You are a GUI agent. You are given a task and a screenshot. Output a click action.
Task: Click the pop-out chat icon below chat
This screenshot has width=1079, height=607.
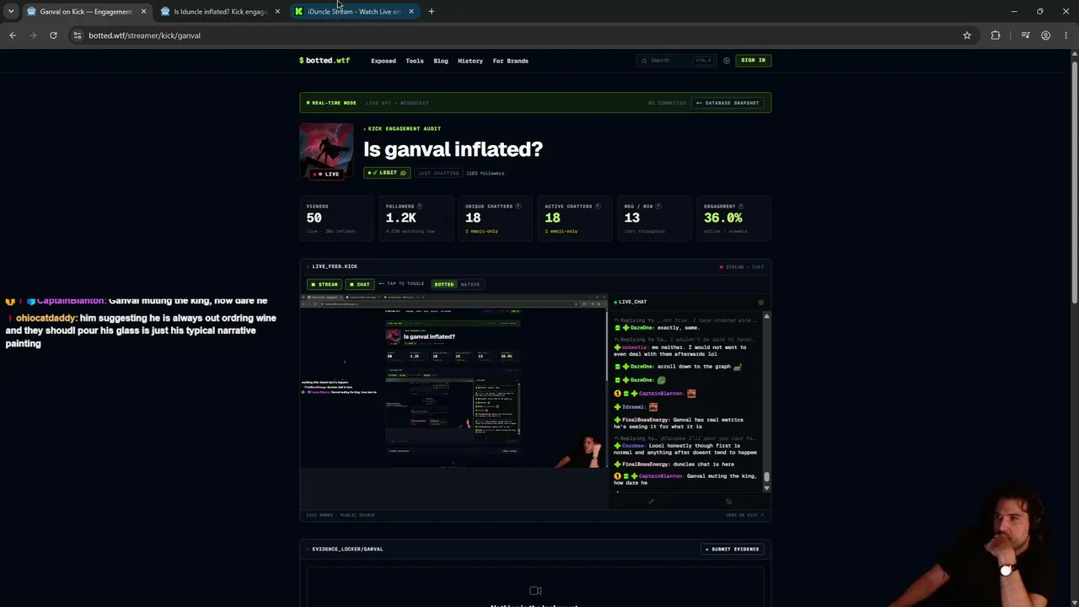click(651, 502)
